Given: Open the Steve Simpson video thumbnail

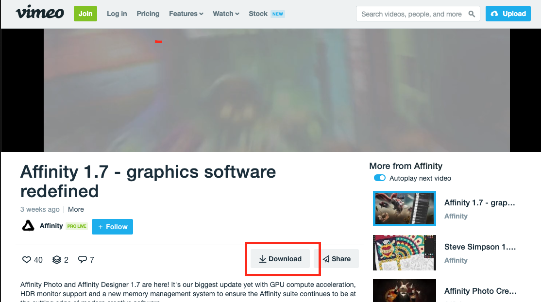Looking at the screenshot, I should click(x=405, y=252).
